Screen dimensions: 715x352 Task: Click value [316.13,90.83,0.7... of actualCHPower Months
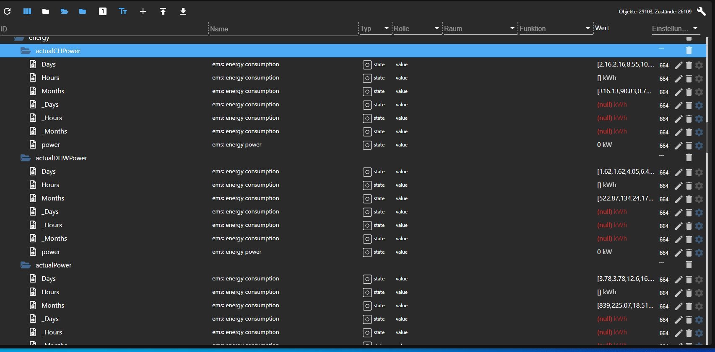(x=624, y=91)
